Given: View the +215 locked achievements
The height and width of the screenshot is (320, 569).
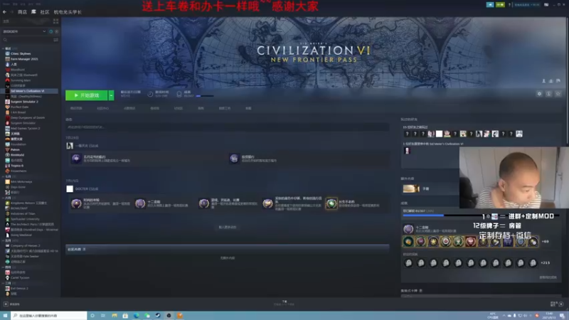Looking at the screenshot, I should click(545, 262).
